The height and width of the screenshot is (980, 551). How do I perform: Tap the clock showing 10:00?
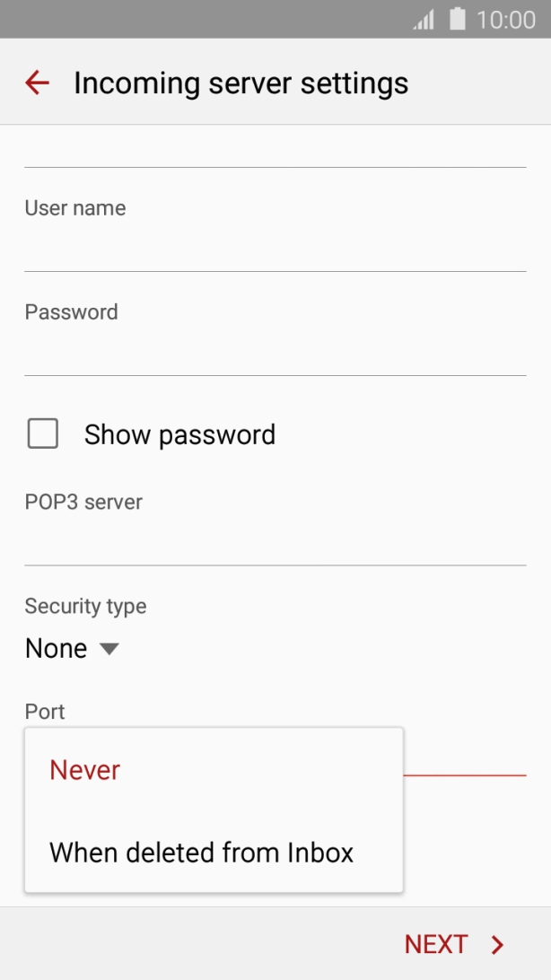508,18
